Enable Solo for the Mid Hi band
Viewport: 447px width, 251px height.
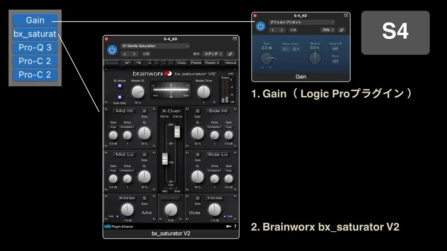[144, 111]
